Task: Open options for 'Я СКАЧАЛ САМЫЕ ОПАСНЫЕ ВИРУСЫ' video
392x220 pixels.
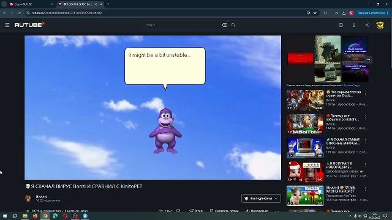Action: [x=365, y=141]
